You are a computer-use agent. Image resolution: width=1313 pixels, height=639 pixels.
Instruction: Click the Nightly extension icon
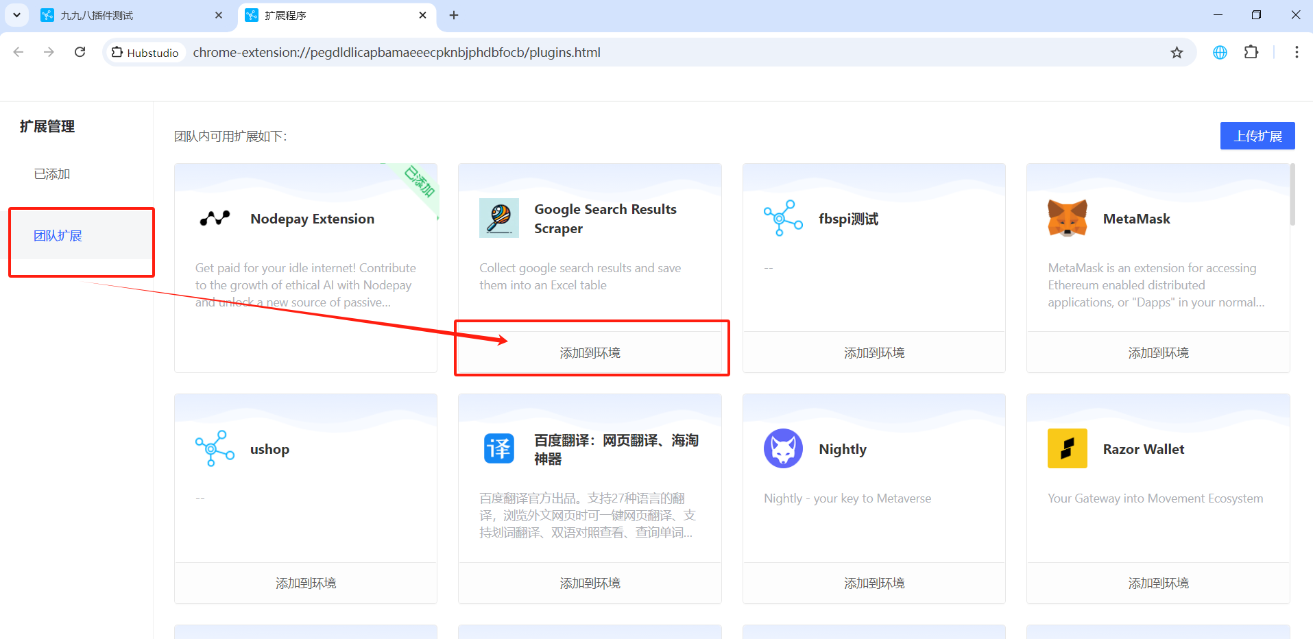coord(783,448)
